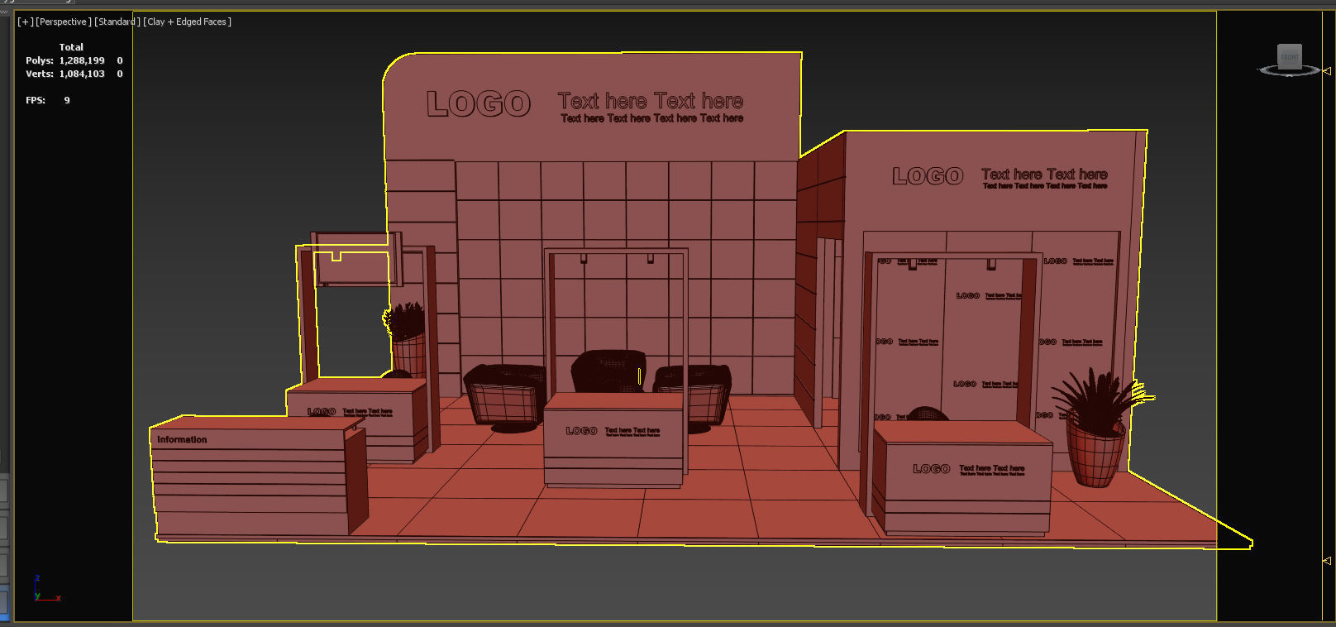This screenshot has width=1336, height=627.
Task: Select the right-side LOGO counter
Action: [x=962, y=480]
